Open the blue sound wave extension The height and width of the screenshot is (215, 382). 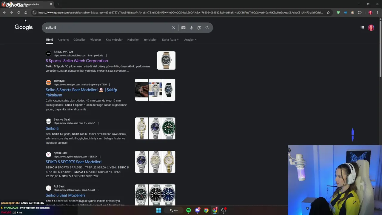[x=345, y=13]
